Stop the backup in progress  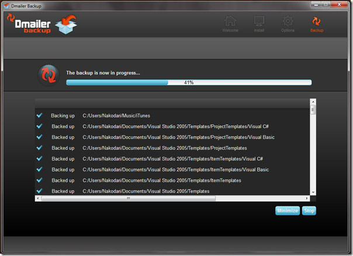[x=309, y=211]
